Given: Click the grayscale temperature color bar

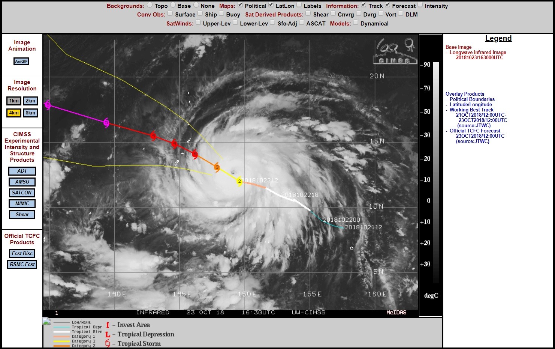Looking at the screenshot, I should 436,172.
